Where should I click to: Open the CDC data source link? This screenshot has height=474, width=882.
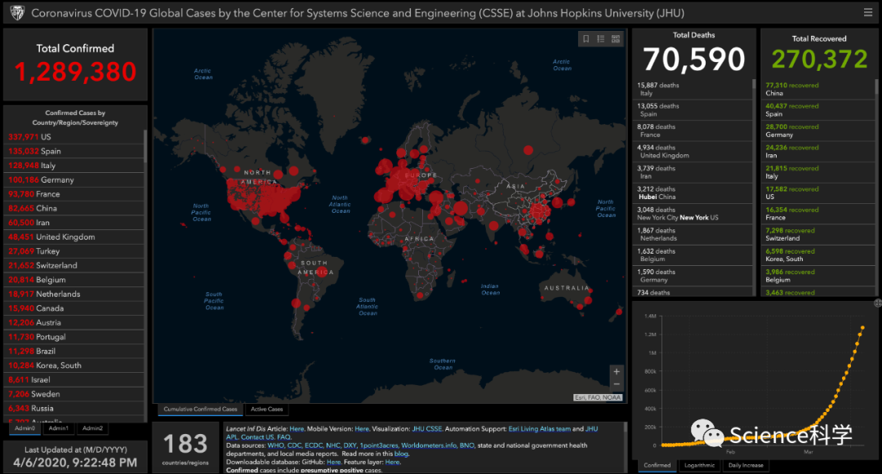coord(294,445)
